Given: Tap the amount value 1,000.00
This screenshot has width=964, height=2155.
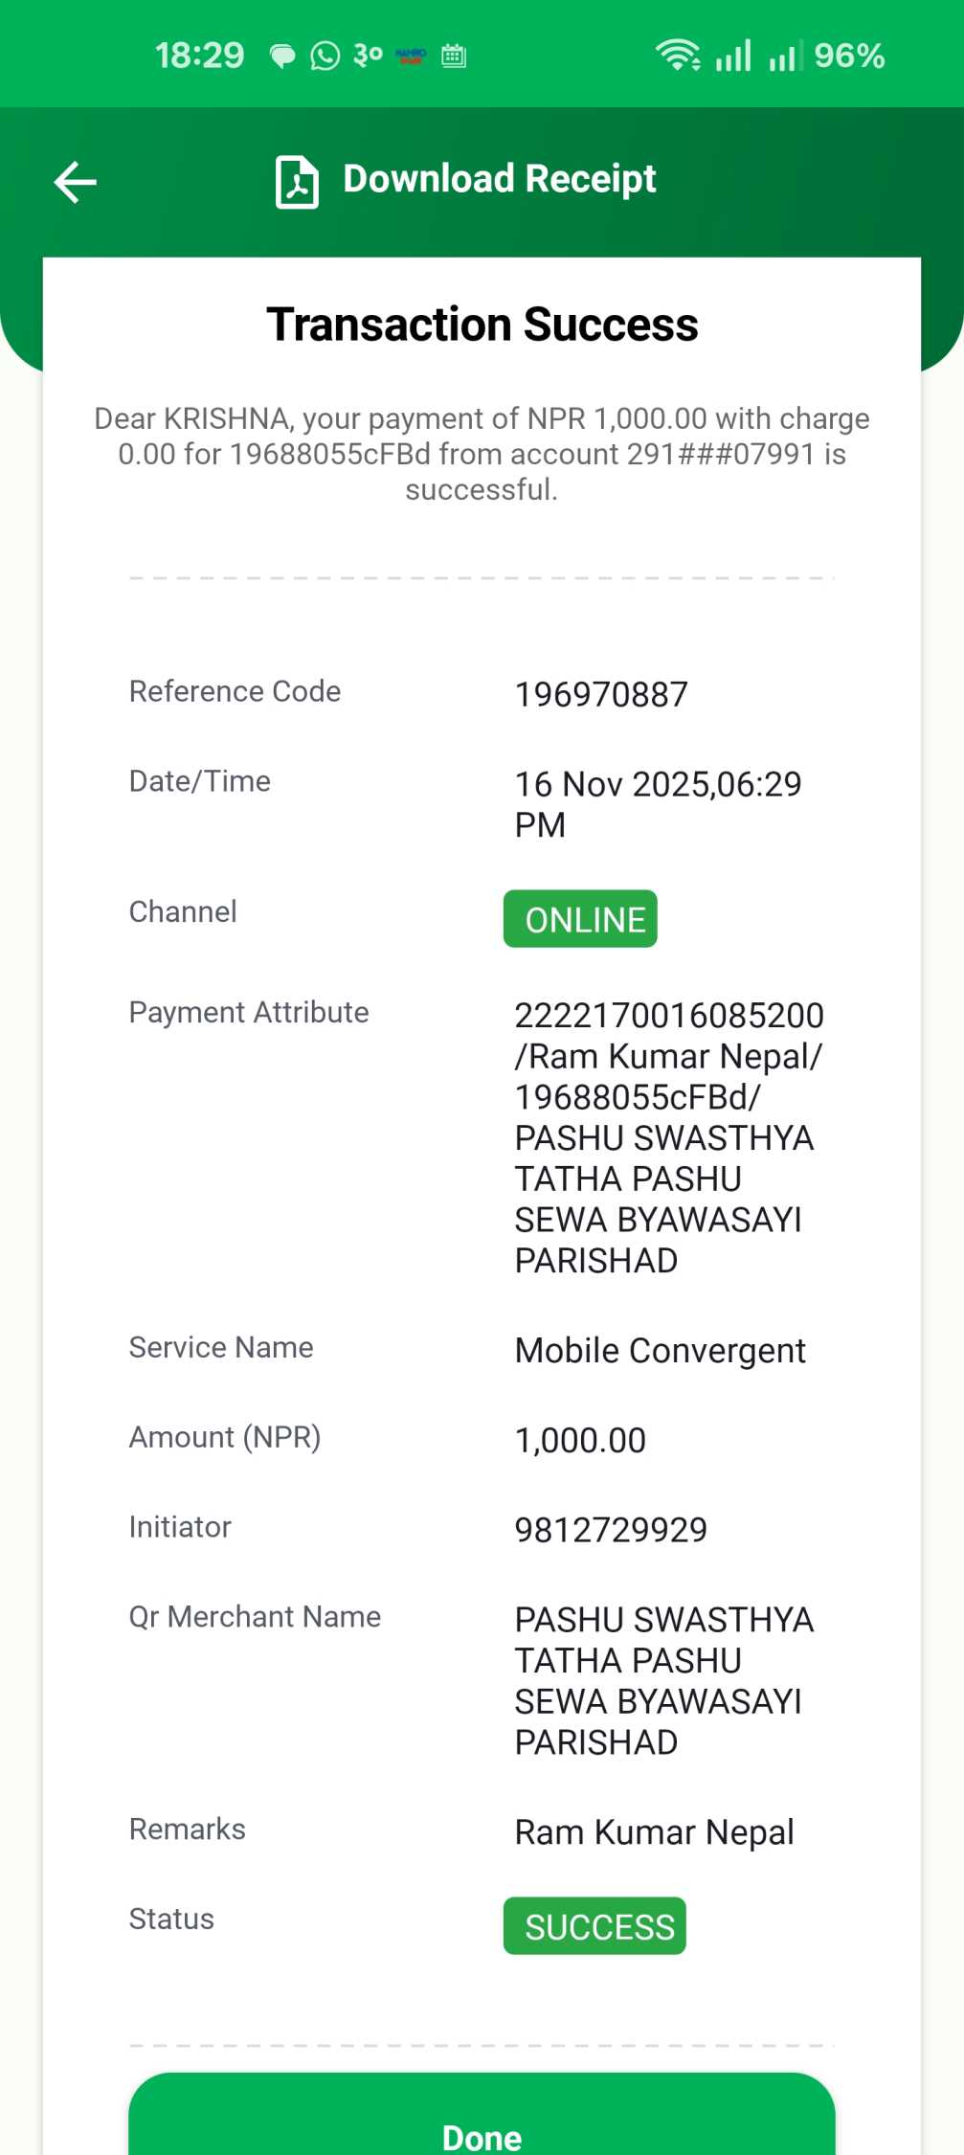Looking at the screenshot, I should pyautogui.click(x=580, y=1440).
